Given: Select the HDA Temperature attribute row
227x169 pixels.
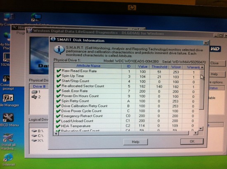Looking at the screenshot, I should pyautogui.click(x=126, y=126).
